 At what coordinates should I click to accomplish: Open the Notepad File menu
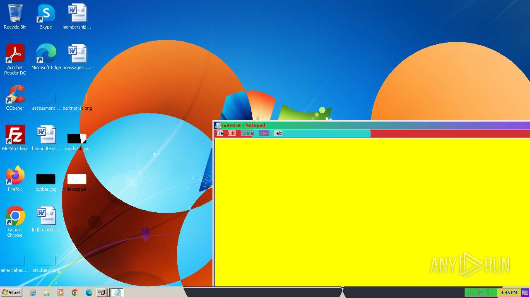click(x=219, y=133)
